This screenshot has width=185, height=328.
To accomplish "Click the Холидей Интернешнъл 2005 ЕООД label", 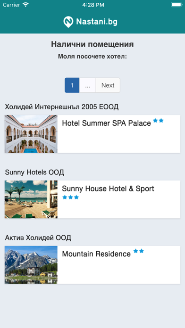I will 62,107.
